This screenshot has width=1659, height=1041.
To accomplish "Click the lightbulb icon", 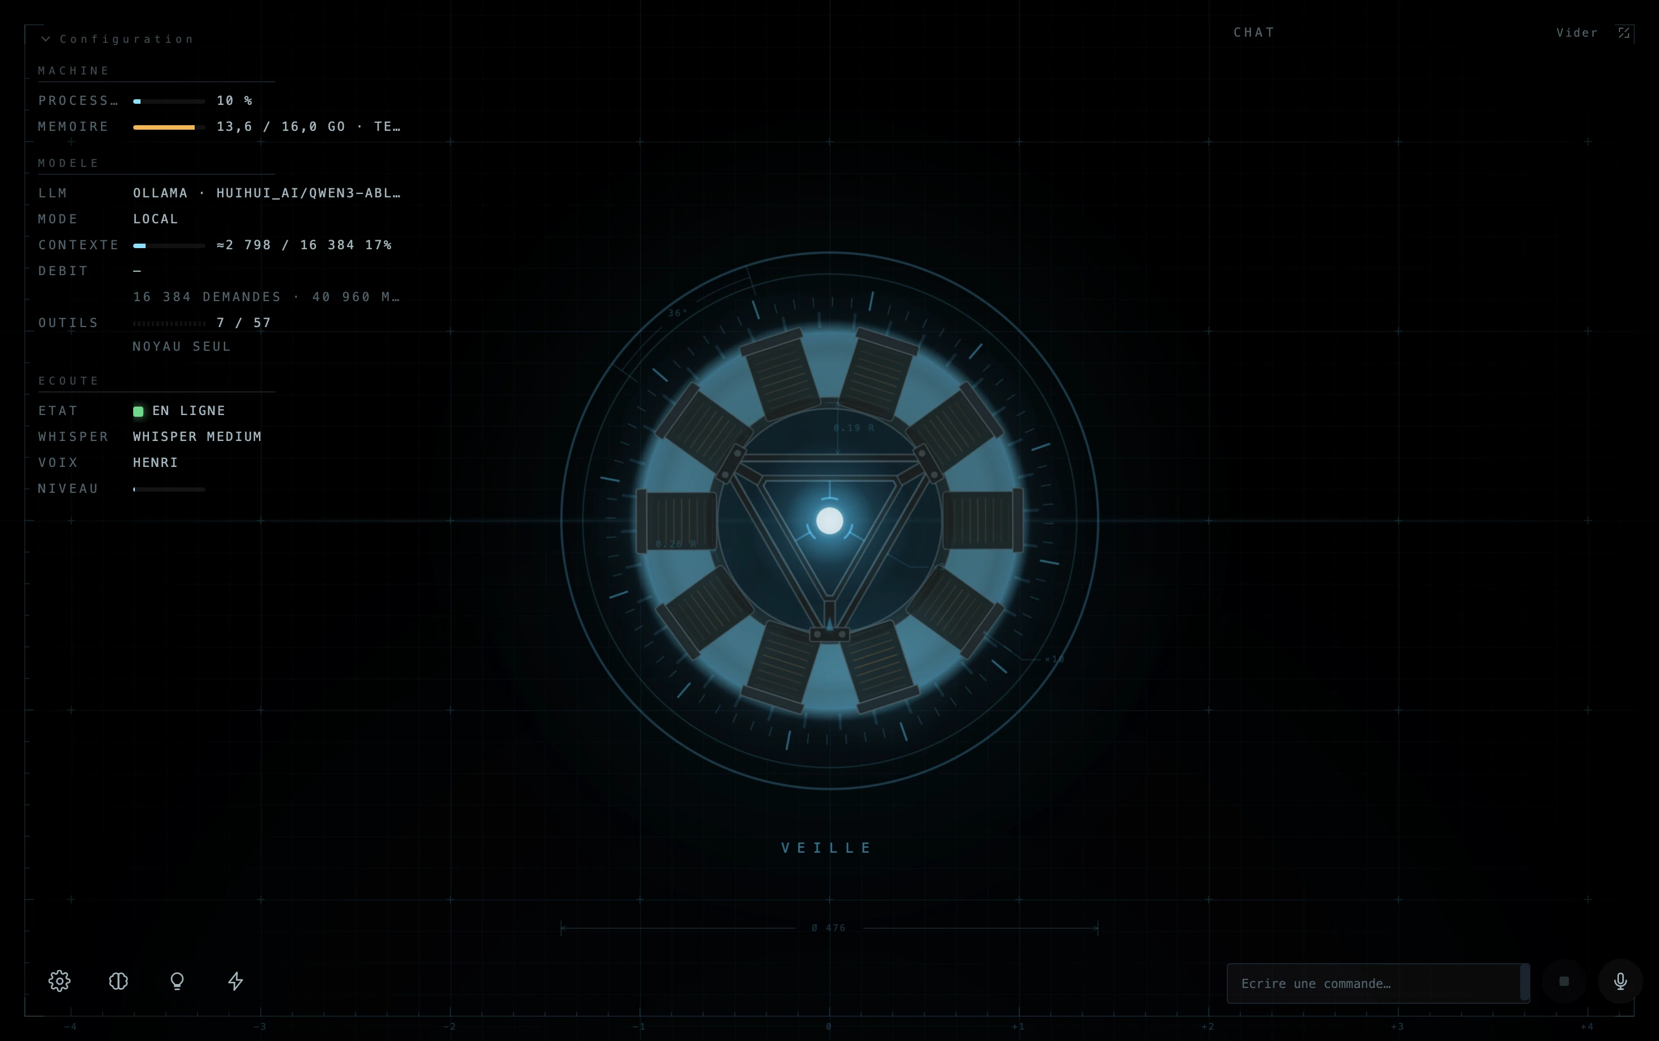I will tap(177, 981).
